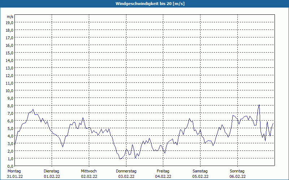Click the chart title Windgeschwindigkeit bis 20
Viewport: 289px width, 180px height.
point(150,4)
